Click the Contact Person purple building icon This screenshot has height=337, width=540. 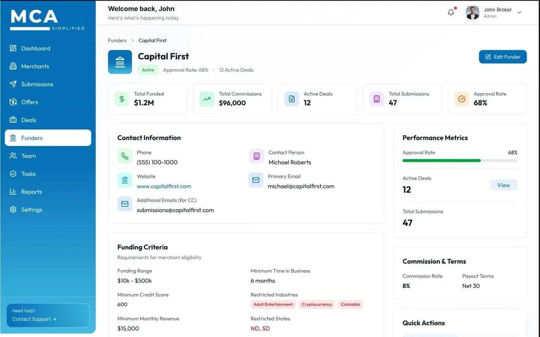[x=256, y=156]
